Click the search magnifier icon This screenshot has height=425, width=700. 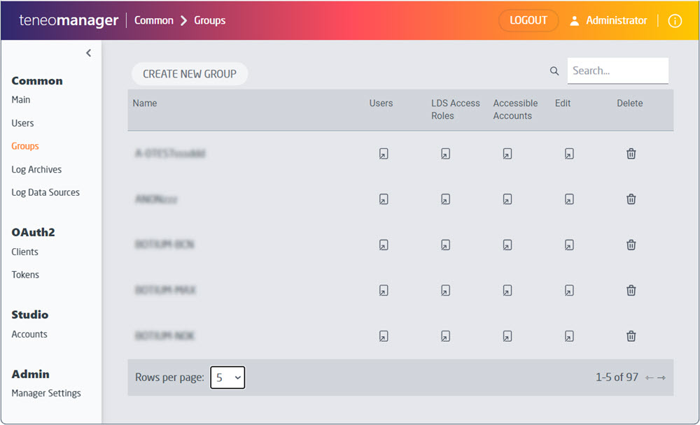coord(554,71)
